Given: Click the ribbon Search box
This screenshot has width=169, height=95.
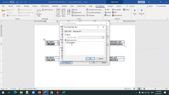Looking at the screenshot, I should [x=130, y=6].
